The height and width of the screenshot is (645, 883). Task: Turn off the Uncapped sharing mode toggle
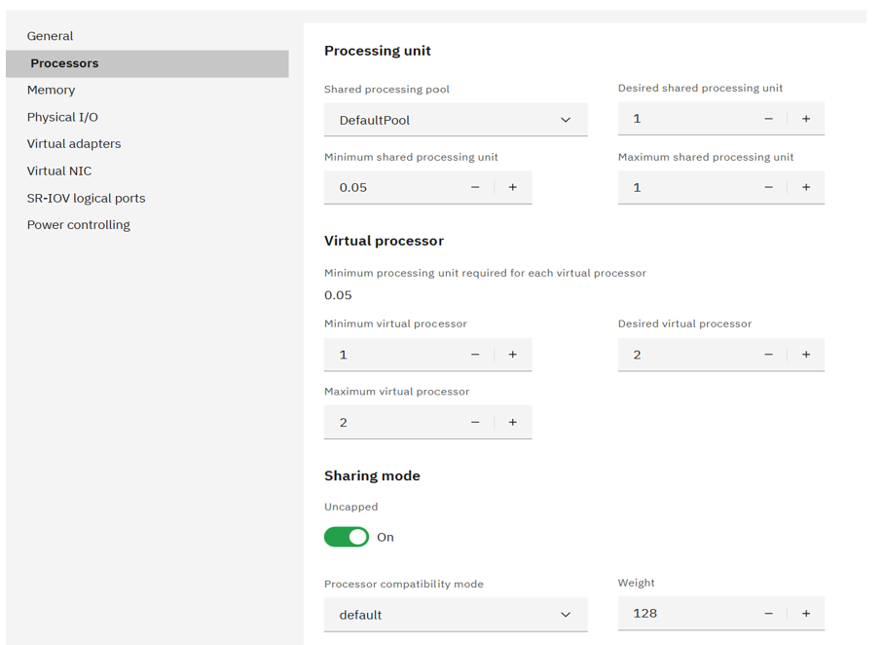346,537
